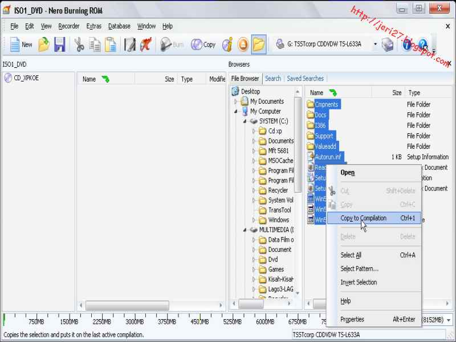Sort compilation list by Modified column
Image resolution: width=456 pixels, height=342 pixels.
tap(217, 79)
